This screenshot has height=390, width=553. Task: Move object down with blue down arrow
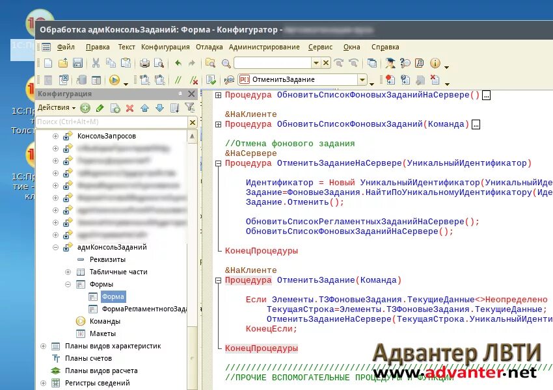pyautogui.click(x=160, y=108)
